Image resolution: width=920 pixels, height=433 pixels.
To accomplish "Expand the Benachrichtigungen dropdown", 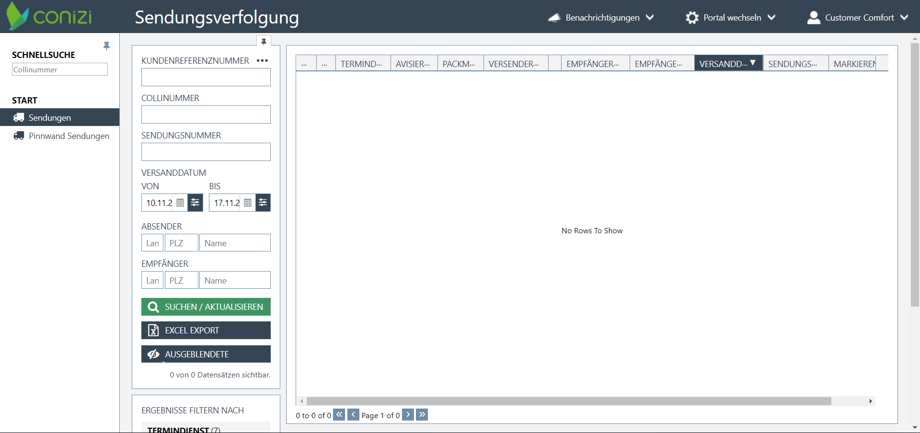I will 601,18.
